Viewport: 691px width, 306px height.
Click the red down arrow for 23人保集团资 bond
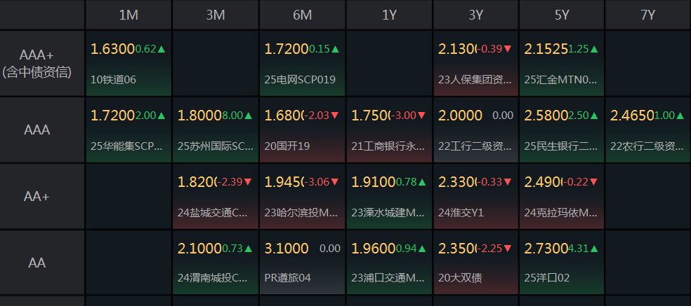pyautogui.click(x=508, y=49)
